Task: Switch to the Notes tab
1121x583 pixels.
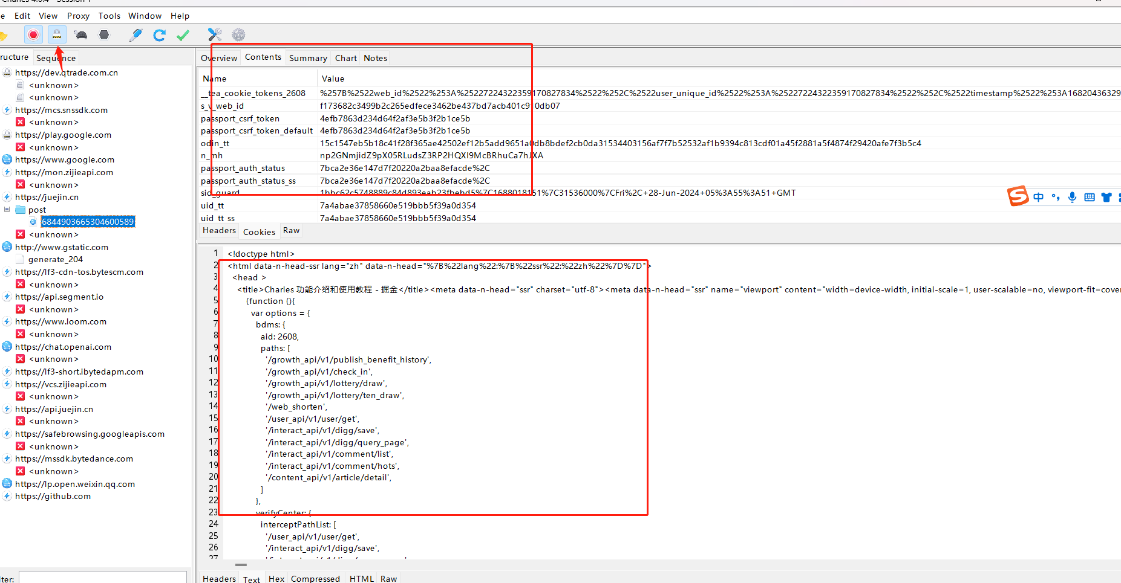Action: pos(376,58)
